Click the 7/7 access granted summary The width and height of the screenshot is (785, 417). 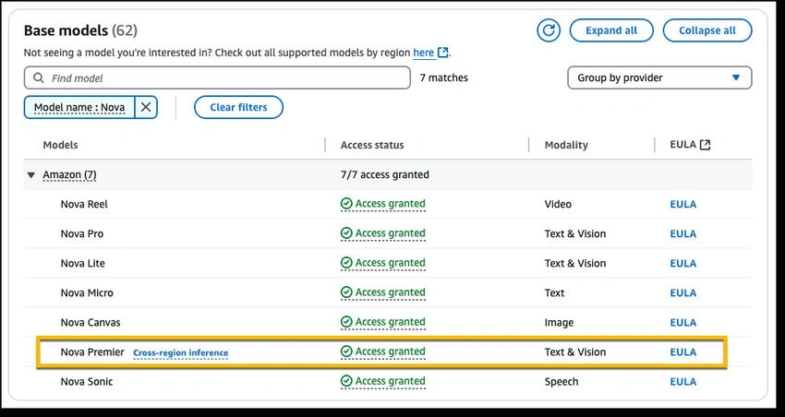[x=384, y=175]
